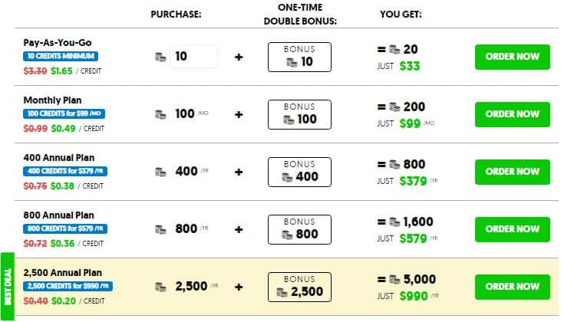The width and height of the screenshot is (561, 322).
Task: Click the 10 Credits Minimum blue badge
Action: (61, 56)
